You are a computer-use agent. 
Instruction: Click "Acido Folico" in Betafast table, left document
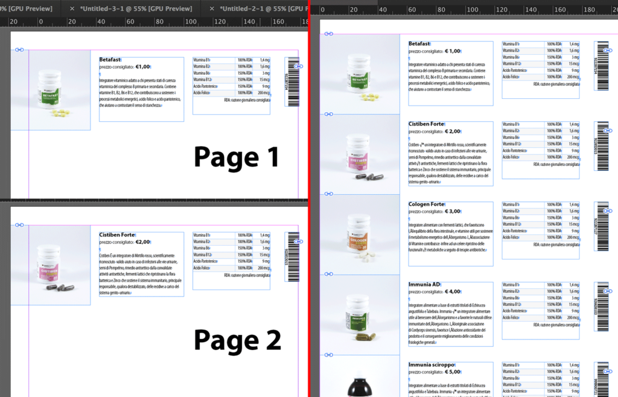[x=202, y=92]
